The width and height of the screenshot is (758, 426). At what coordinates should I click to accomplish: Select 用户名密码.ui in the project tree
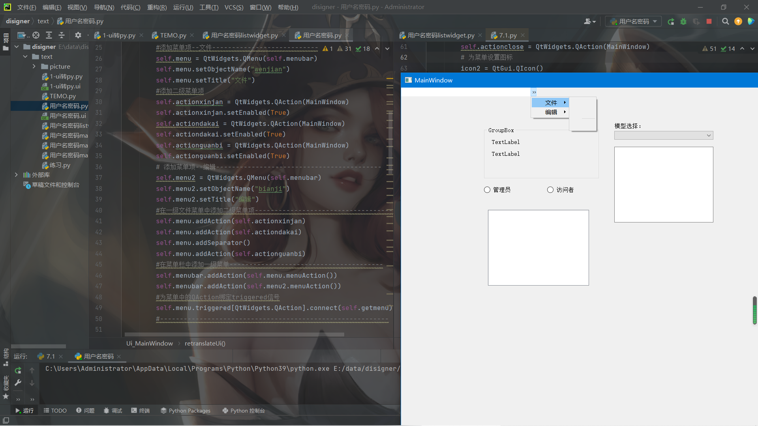coord(64,116)
